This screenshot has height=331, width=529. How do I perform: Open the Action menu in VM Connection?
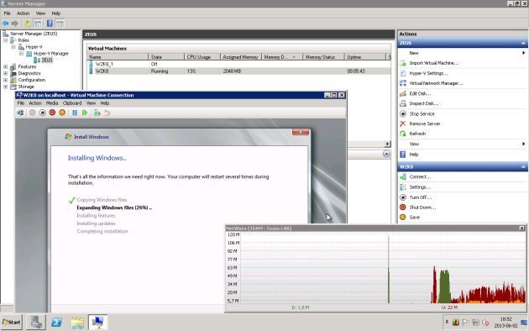click(x=35, y=103)
